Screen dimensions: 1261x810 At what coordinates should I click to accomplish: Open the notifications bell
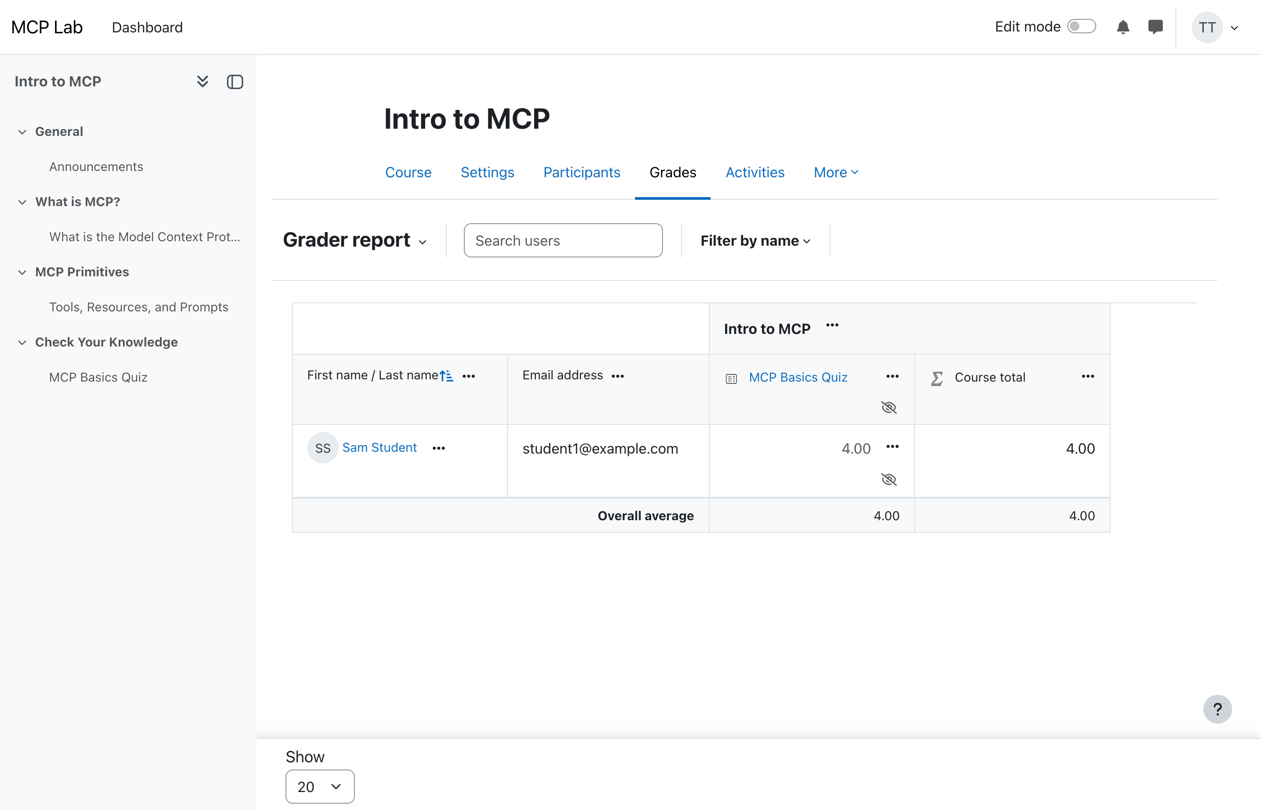coord(1123,27)
